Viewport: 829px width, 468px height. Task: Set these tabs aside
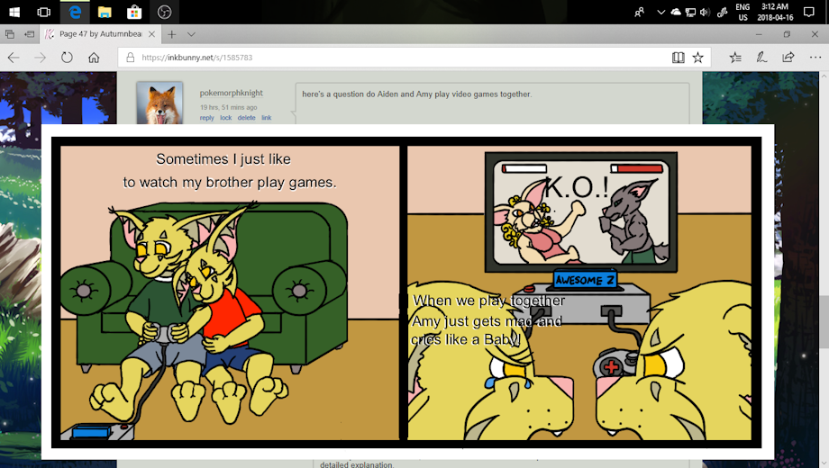29,34
